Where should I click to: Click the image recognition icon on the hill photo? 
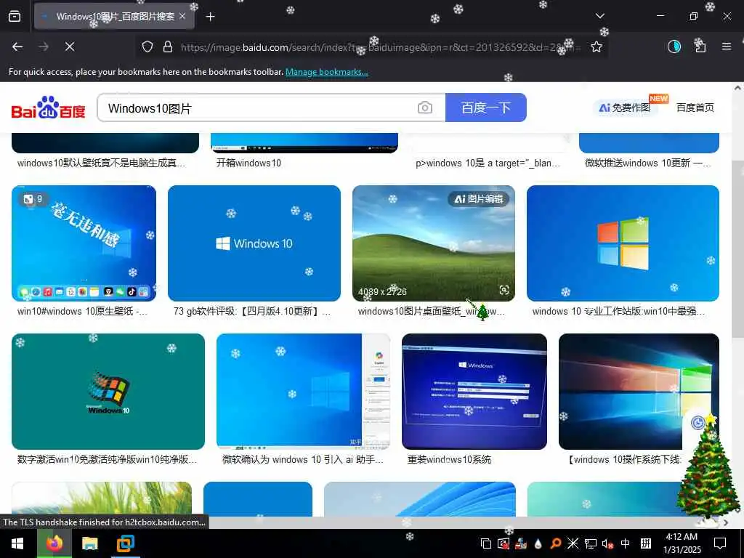click(x=504, y=290)
